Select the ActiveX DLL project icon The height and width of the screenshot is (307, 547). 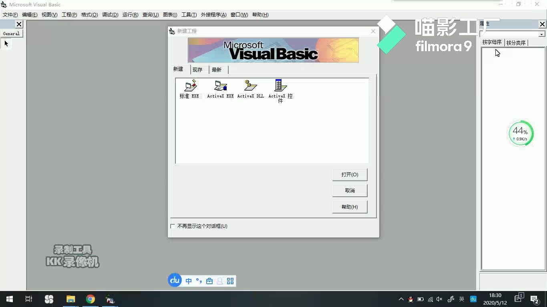click(x=251, y=89)
